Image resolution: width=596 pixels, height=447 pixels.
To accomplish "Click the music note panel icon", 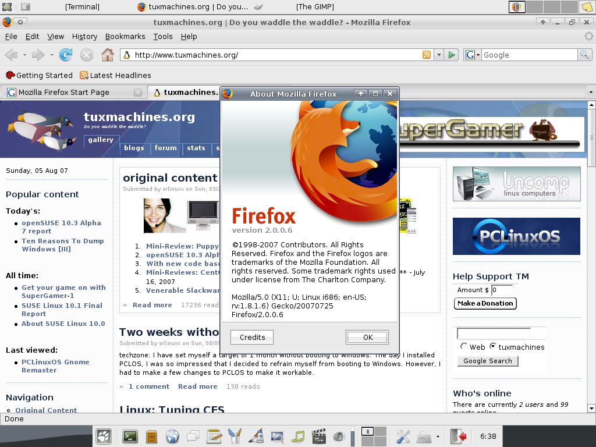I will [x=299, y=437].
